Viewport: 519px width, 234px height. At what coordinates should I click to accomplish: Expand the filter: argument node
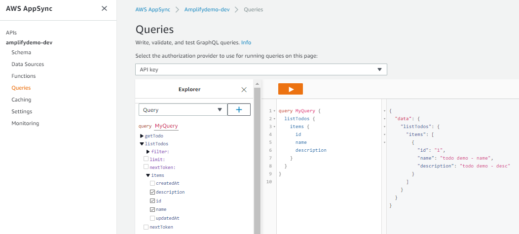coord(148,152)
